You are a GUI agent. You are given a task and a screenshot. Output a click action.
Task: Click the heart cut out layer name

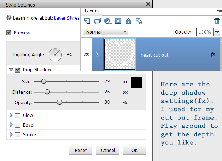tap(155, 55)
